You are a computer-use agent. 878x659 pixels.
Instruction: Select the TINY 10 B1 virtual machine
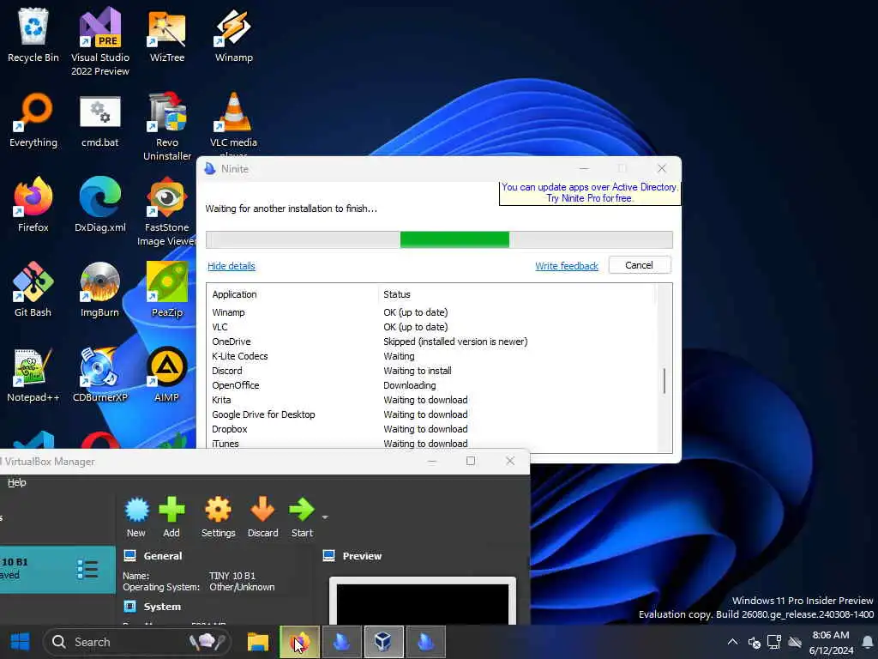coord(57,570)
